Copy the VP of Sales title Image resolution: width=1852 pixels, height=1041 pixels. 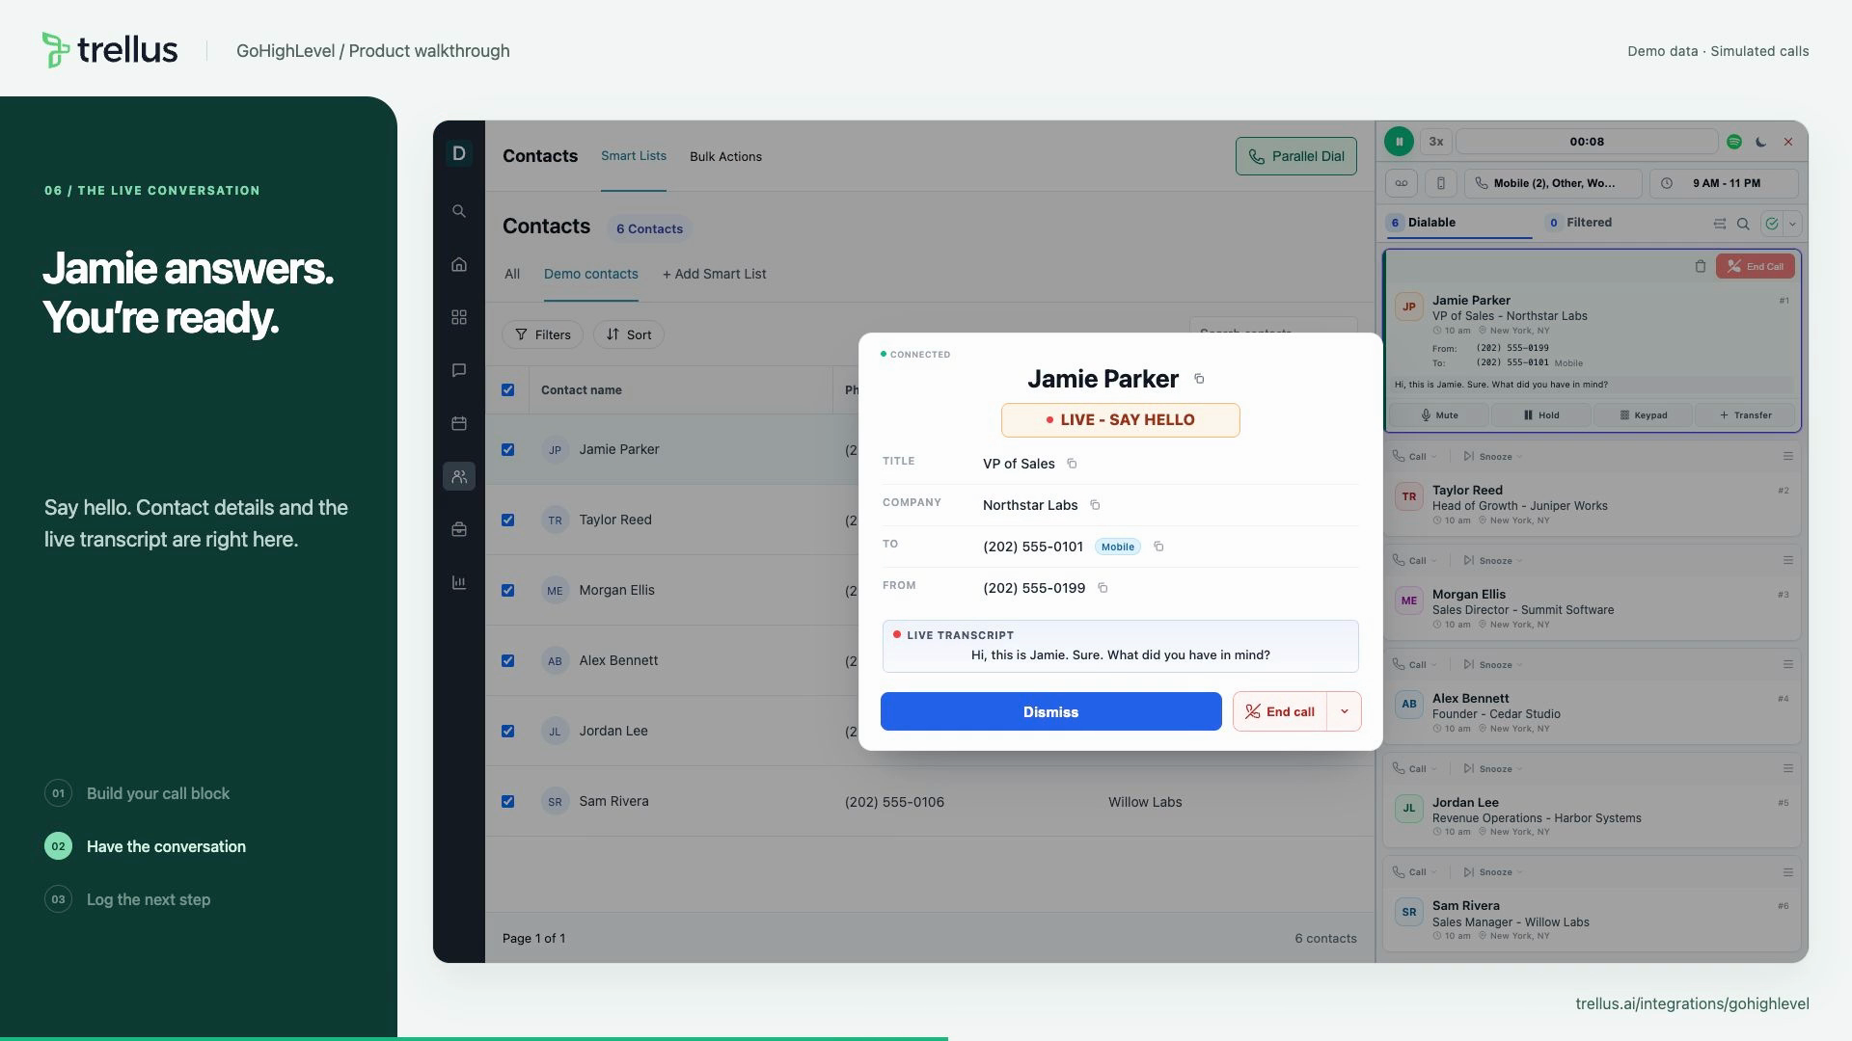click(x=1072, y=464)
